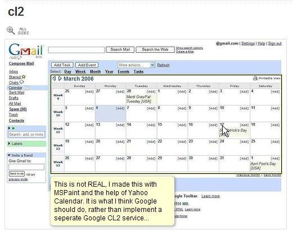Click the printer icon for Printable View

point(255,78)
